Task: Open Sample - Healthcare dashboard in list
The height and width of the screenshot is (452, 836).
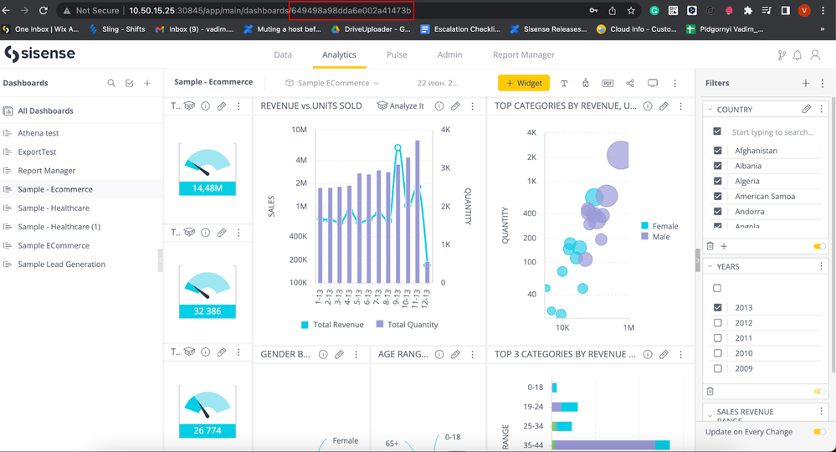Action: tap(54, 208)
